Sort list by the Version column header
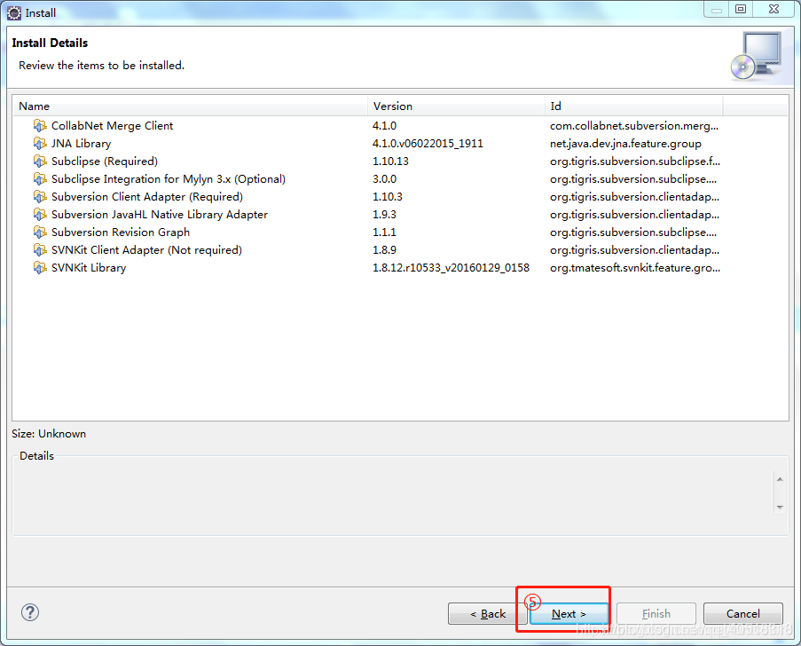The image size is (801, 646). [456, 106]
